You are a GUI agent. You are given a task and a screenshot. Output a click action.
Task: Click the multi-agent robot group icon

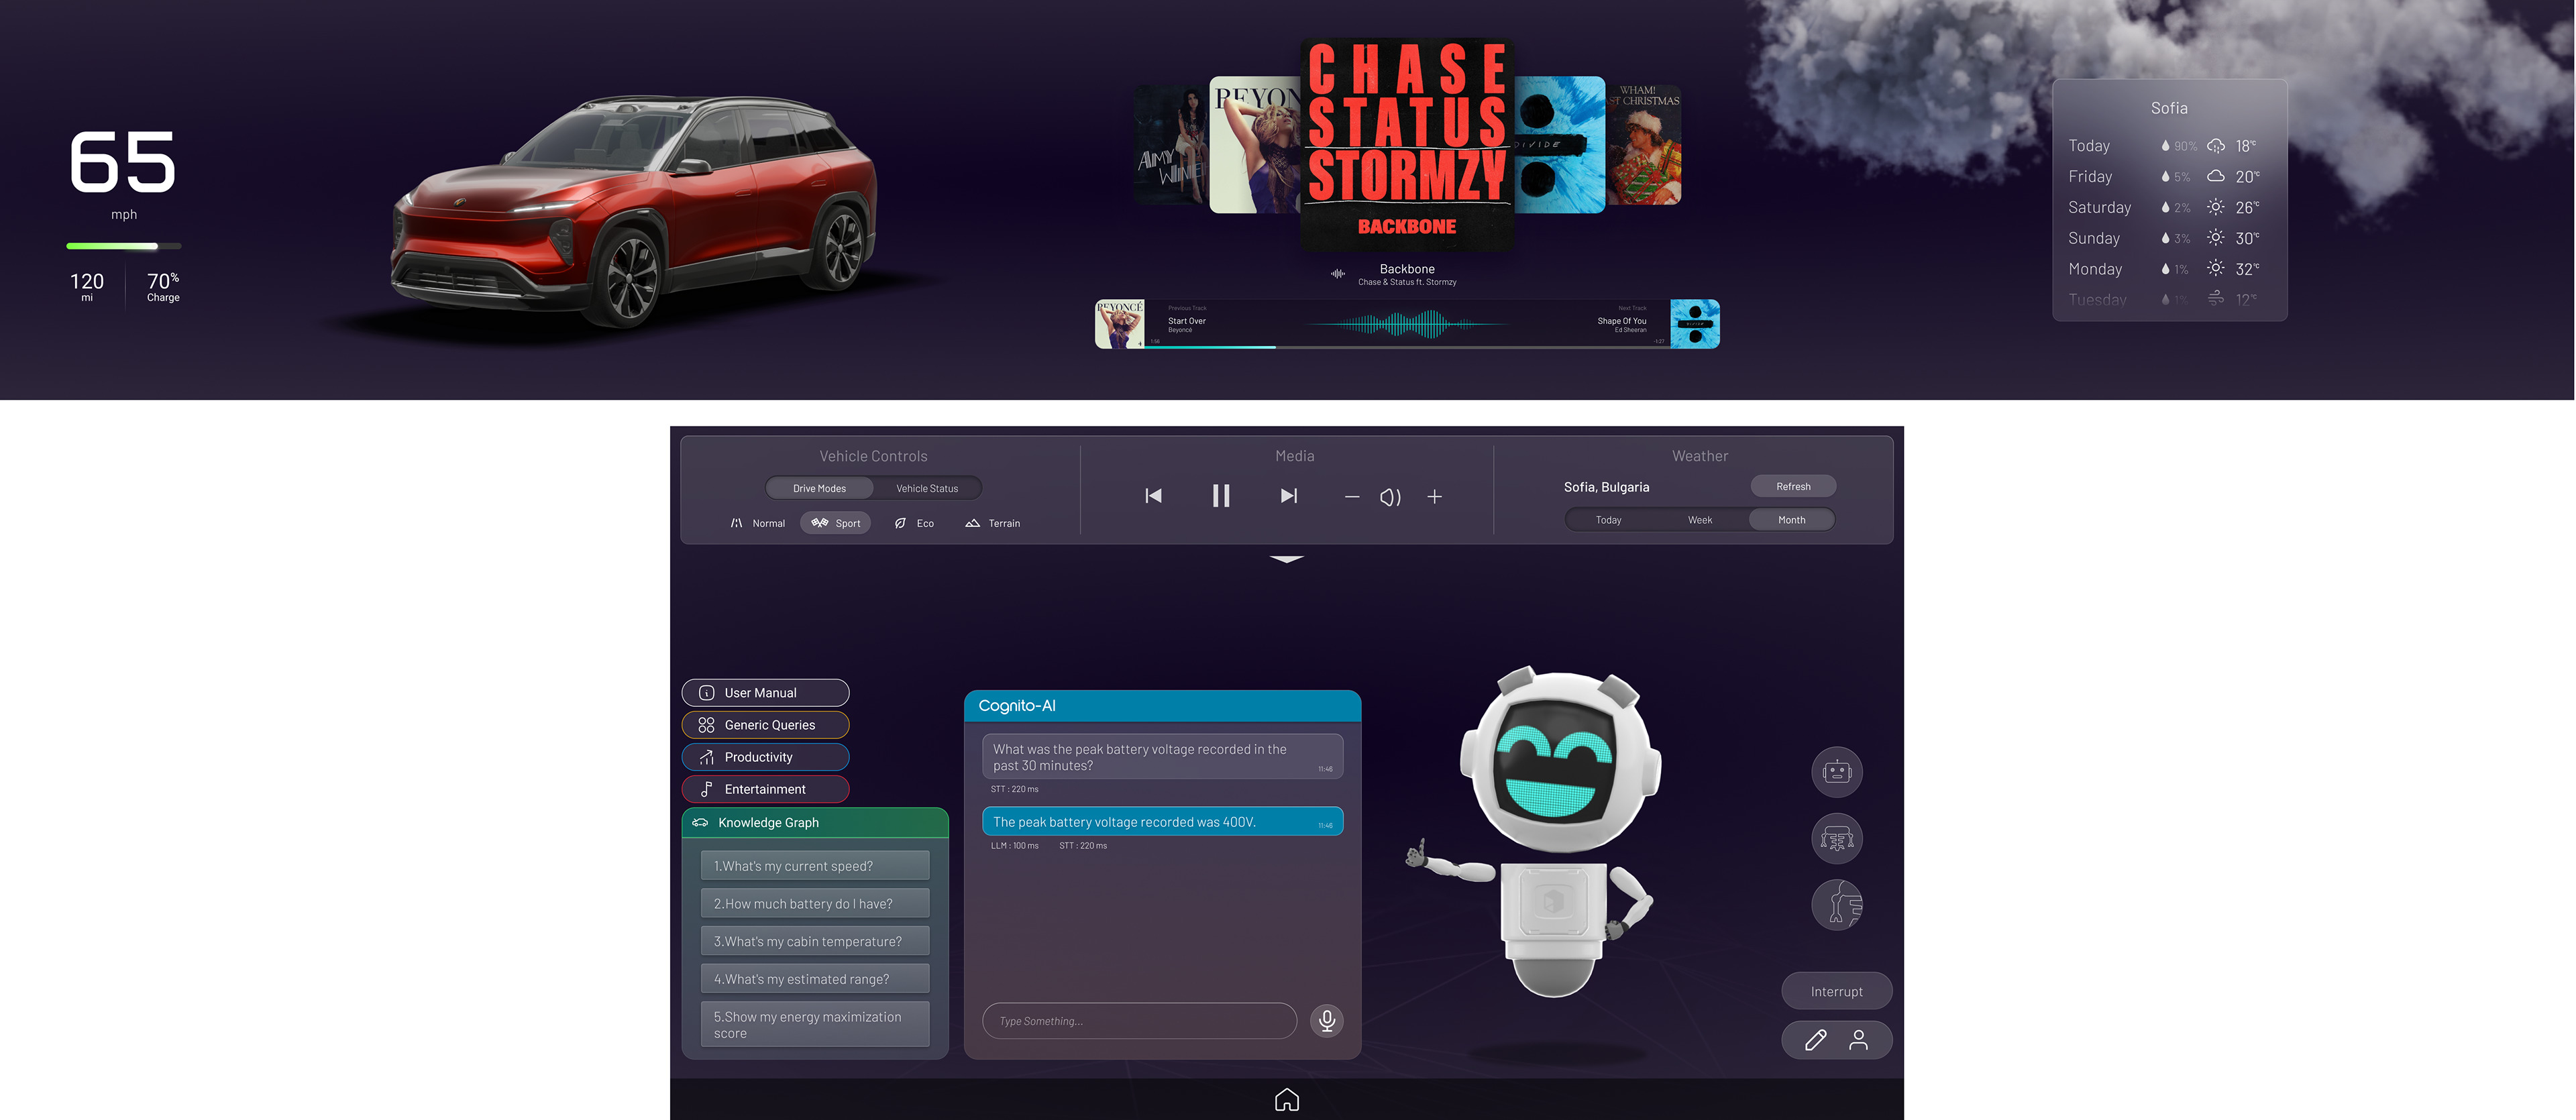[1837, 839]
